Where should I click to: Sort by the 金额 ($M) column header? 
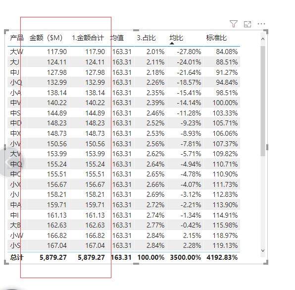click(x=46, y=38)
